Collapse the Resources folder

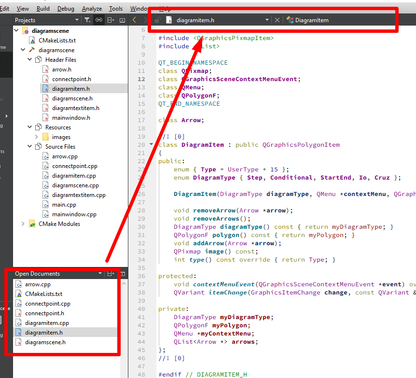pos(30,127)
